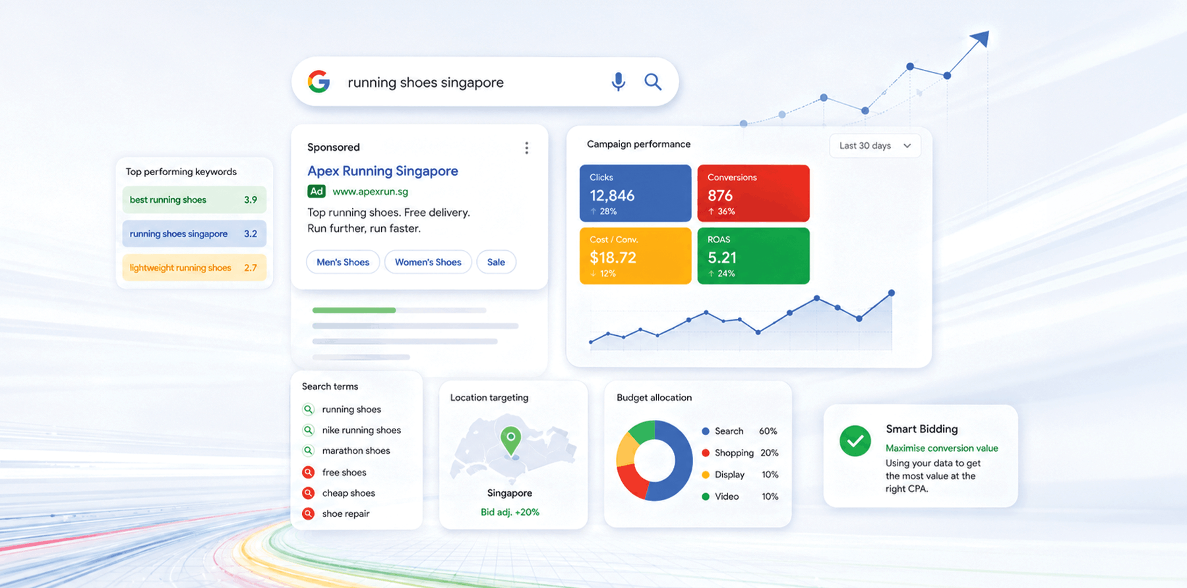The height and width of the screenshot is (588, 1187).
Task: Click the Google G logo
Action: click(319, 82)
